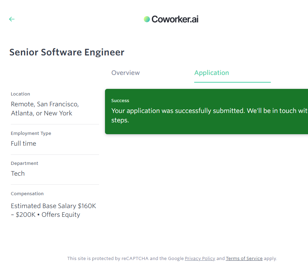Switch to the Overview tab
The width and height of the screenshot is (308, 267).
click(x=125, y=73)
